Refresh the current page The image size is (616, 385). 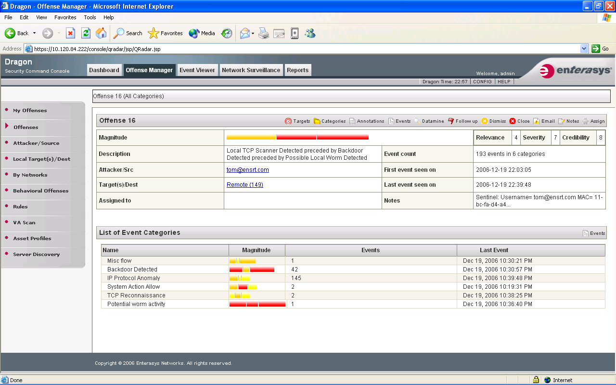[86, 33]
